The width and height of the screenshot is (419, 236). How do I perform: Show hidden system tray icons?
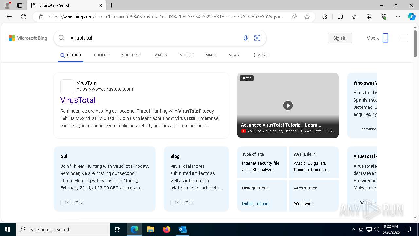(353, 229)
